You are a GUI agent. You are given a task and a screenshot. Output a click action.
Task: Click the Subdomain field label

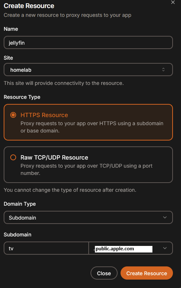point(18,235)
